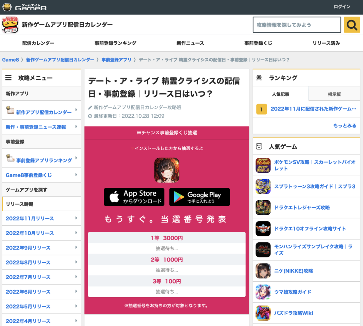Expand the 2022年11月リリース arrow
The height and width of the screenshot is (326, 363).
tap(76, 218)
